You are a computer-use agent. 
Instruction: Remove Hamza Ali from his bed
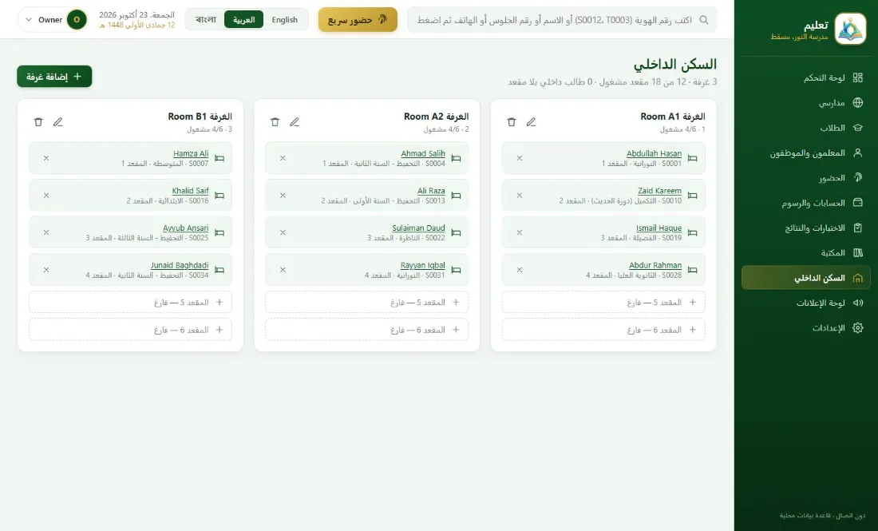(46, 158)
